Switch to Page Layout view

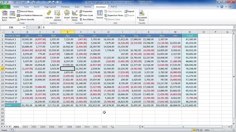[x=198, y=130]
